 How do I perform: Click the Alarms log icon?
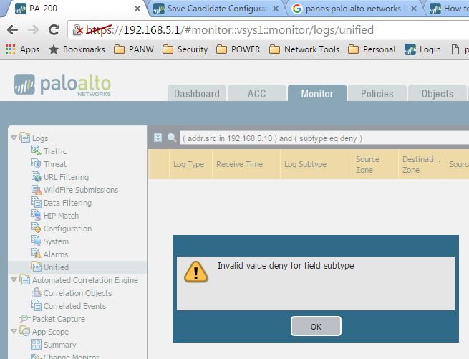[x=37, y=254]
